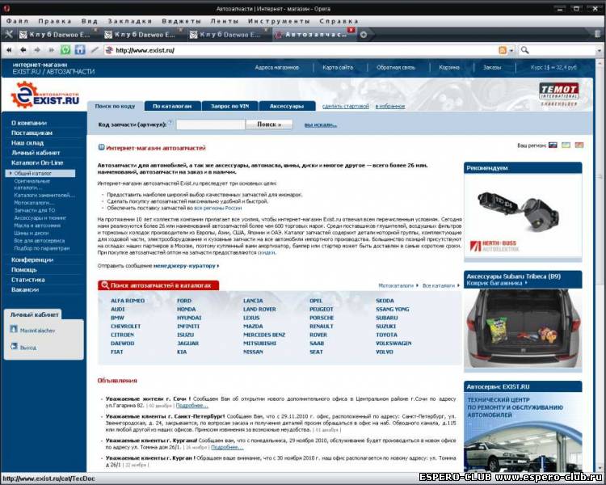Click the TEMOT International logo

558,94
